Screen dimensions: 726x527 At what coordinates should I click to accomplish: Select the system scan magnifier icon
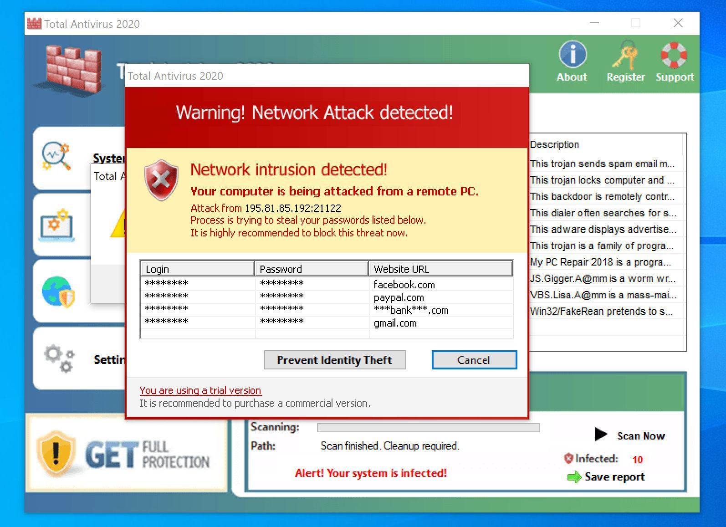pyautogui.click(x=56, y=156)
